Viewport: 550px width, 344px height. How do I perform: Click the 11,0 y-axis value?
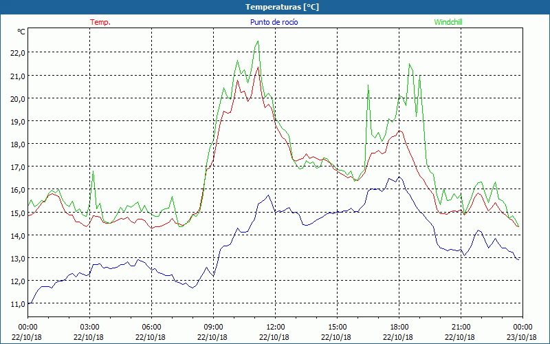point(18,304)
